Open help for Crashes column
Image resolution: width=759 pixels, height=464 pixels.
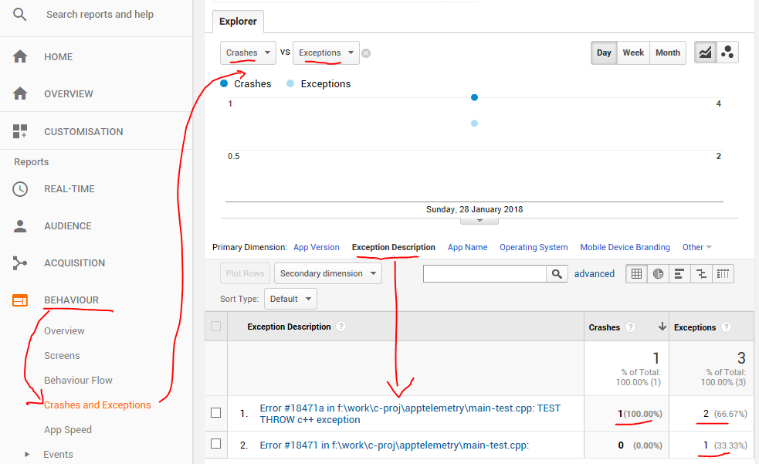coord(630,327)
